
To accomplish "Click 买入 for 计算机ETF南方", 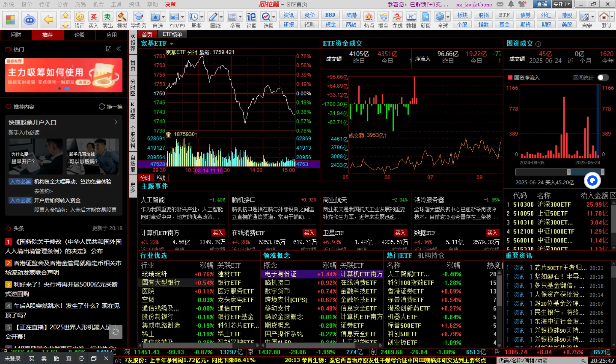I will tap(218, 233).
